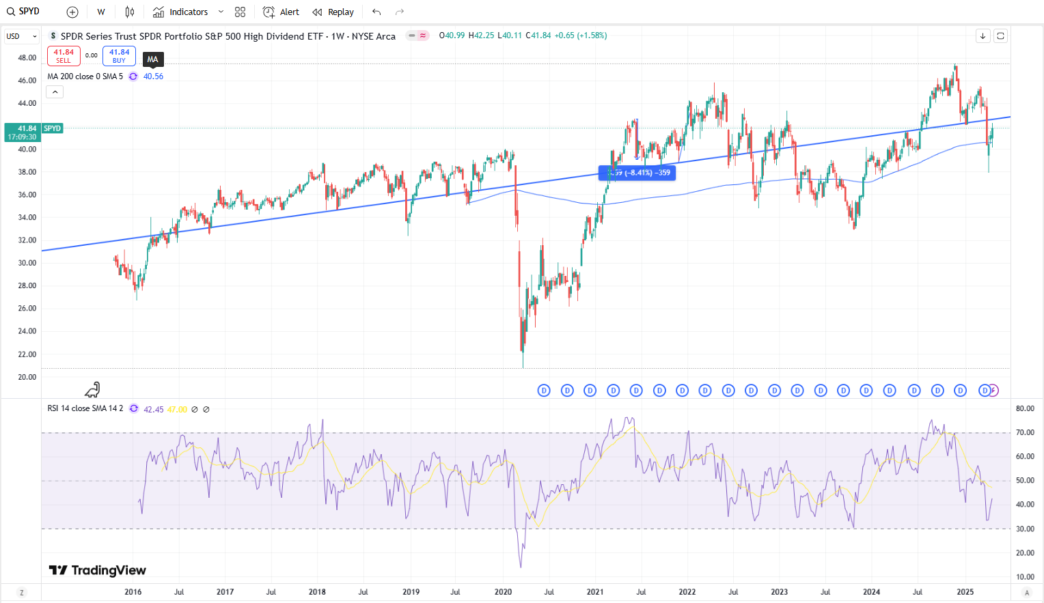Image resolution: width=1044 pixels, height=603 pixels.
Task: Open the indicator templates grid icon
Action: click(x=240, y=12)
